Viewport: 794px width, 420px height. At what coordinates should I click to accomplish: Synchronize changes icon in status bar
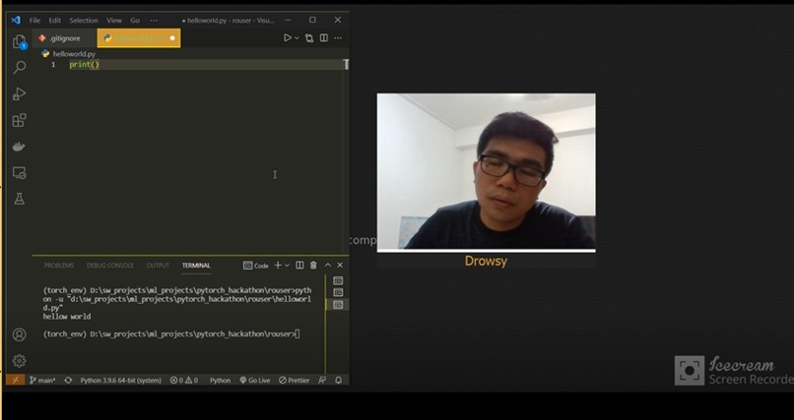tap(68, 380)
